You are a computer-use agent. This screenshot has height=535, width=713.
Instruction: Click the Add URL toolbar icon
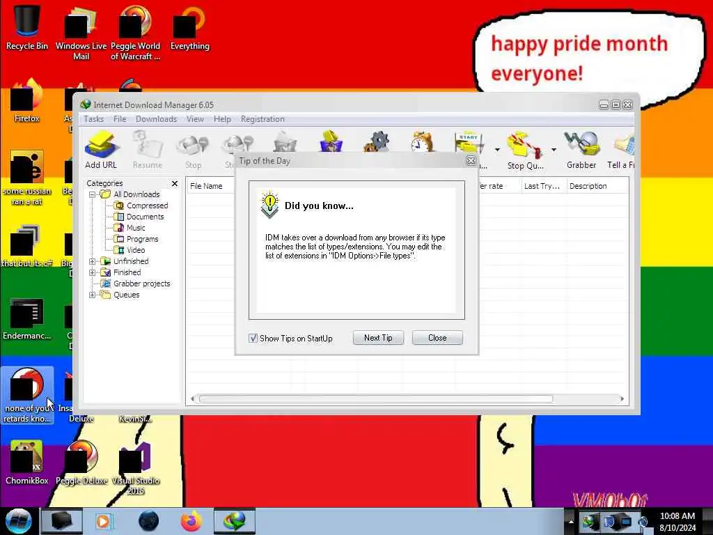pyautogui.click(x=100, y=150)
